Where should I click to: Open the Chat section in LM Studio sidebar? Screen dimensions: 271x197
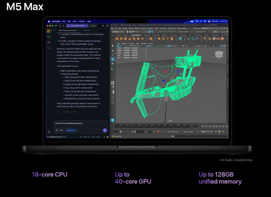click(x=49, y=31)
